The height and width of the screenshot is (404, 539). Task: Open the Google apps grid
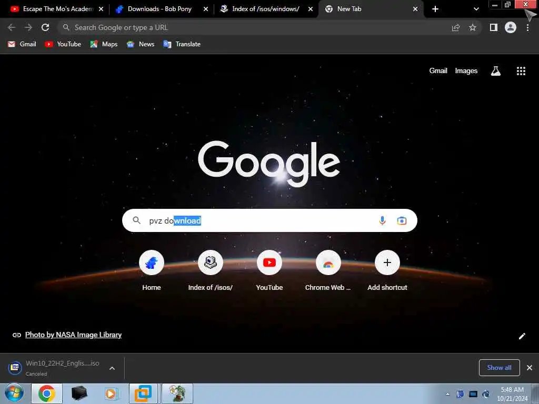point(521,71)
